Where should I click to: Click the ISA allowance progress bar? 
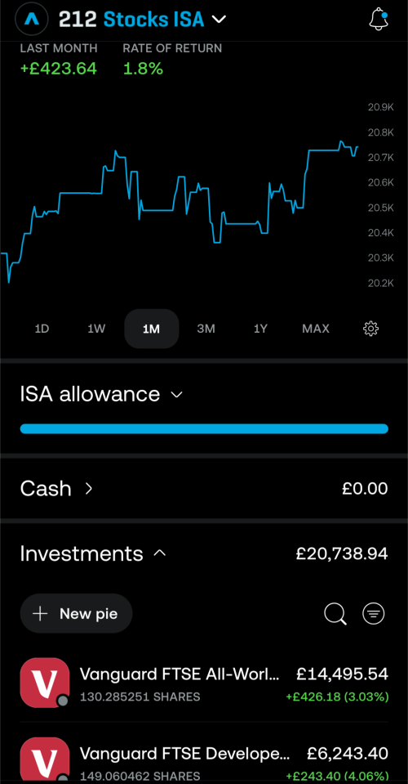(x=204, y=428)
